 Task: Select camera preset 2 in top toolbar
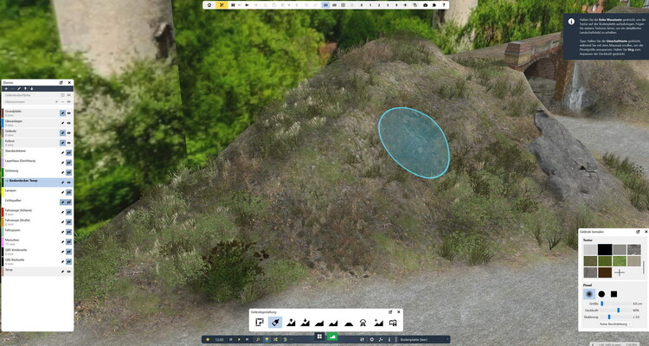379,5
